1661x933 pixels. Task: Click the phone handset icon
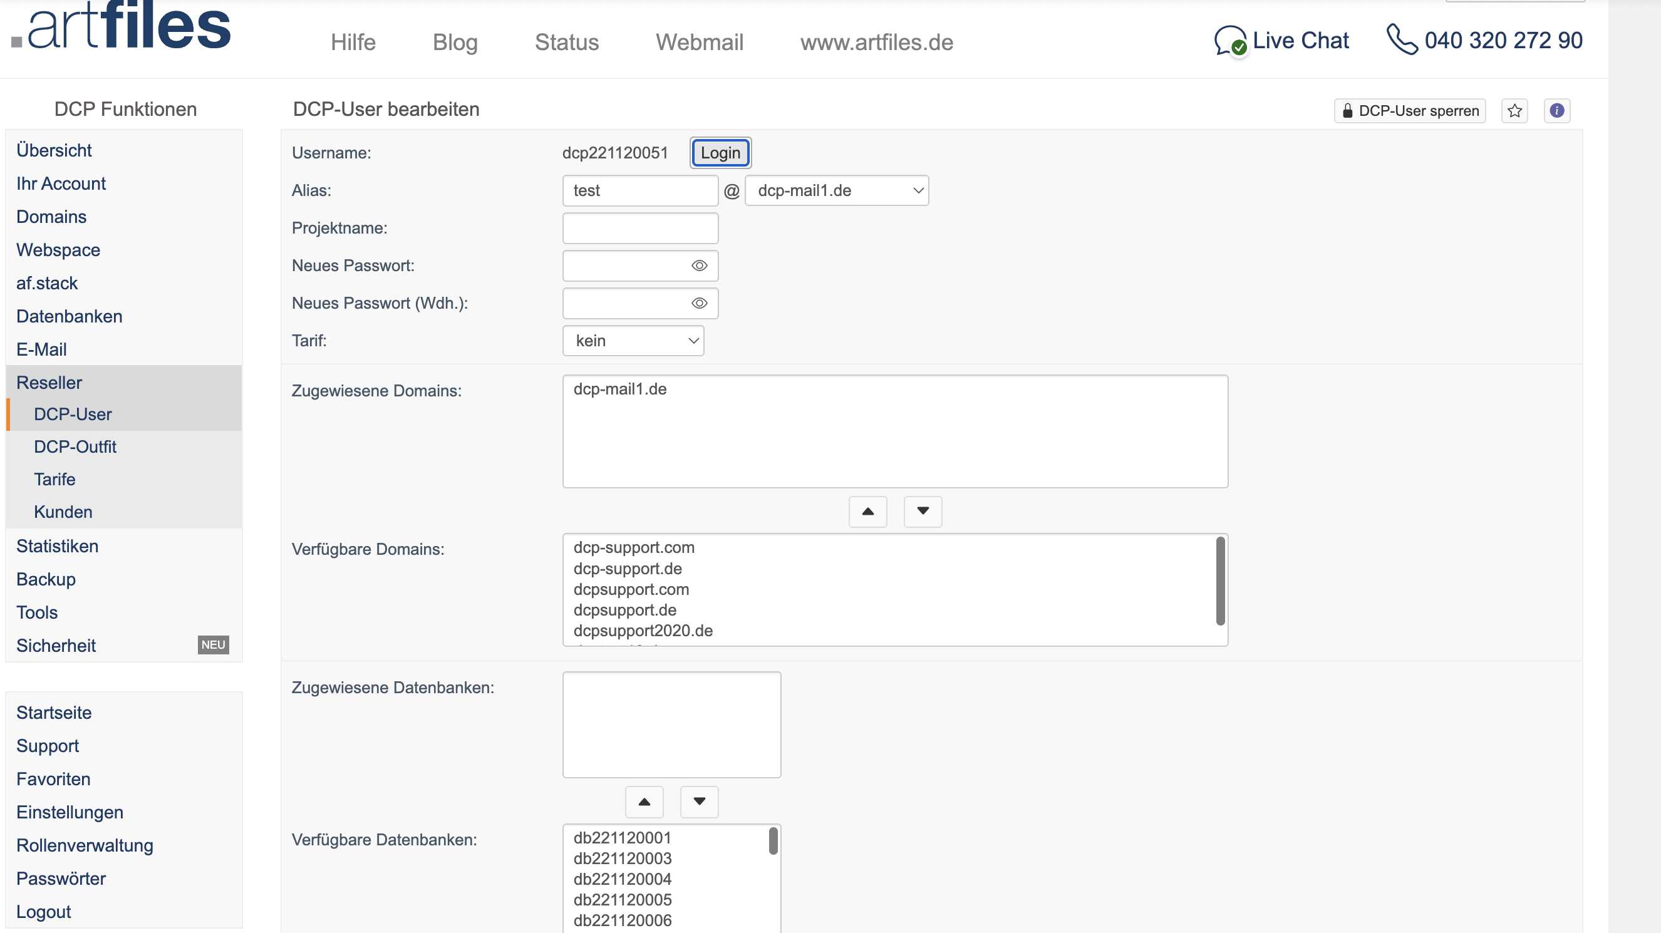click(1402, 40)
